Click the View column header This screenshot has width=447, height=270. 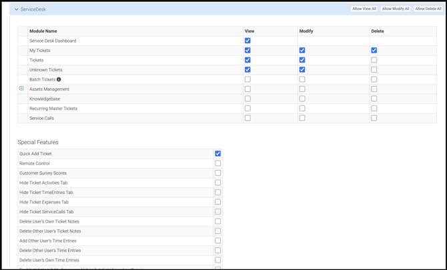tap(250, 31)
